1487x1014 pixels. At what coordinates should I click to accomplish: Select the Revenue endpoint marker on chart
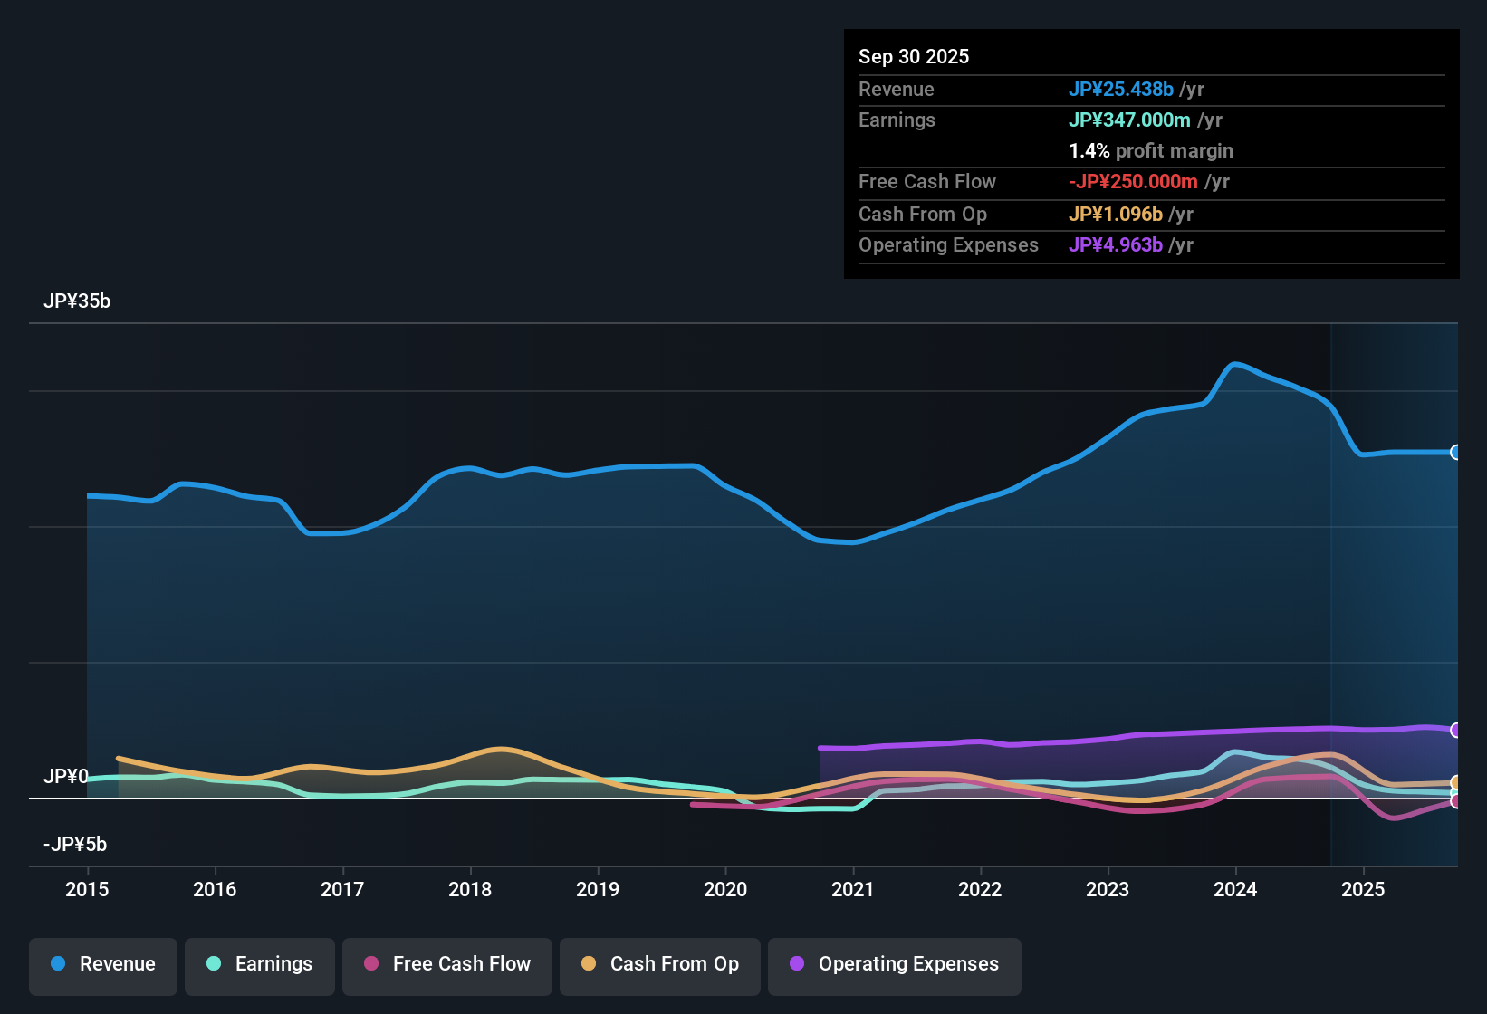[1456, 452]
